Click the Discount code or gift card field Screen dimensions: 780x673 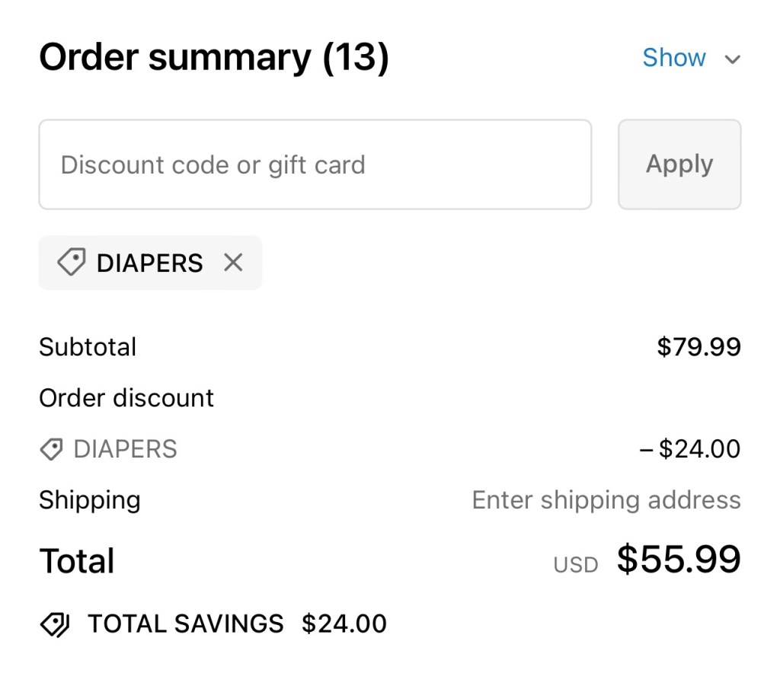coord(315,164)
